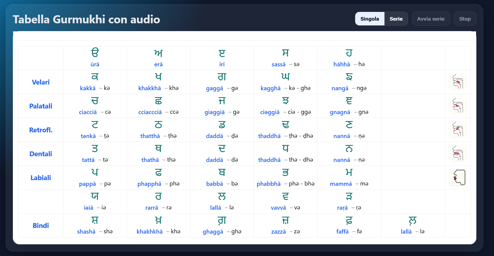Click the sassā letter name
Image resolution: width=494 pixels, height=256 pixels.
278,64
